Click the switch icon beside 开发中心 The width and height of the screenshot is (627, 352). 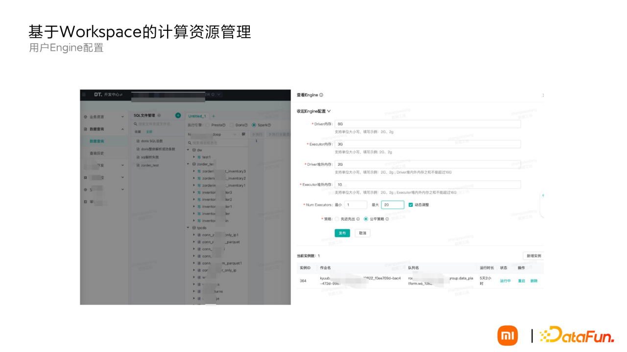(x=121, y=94)
